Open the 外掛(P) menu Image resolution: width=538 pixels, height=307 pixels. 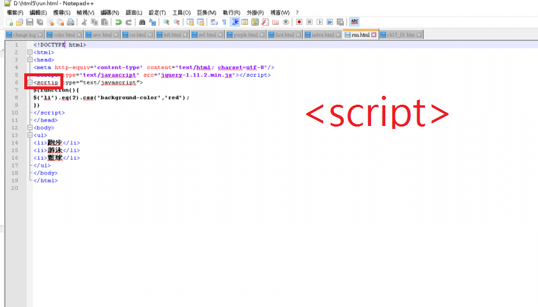pyautogui.click(x=255, y=12)
